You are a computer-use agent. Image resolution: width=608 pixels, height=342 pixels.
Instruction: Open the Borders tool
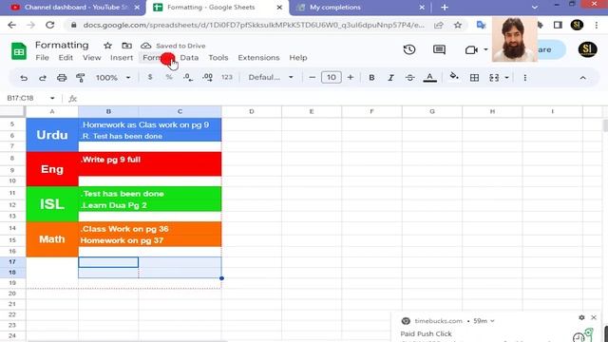[x=474, y=78]
